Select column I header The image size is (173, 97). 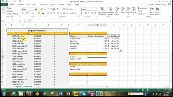[x=97, y=25]
